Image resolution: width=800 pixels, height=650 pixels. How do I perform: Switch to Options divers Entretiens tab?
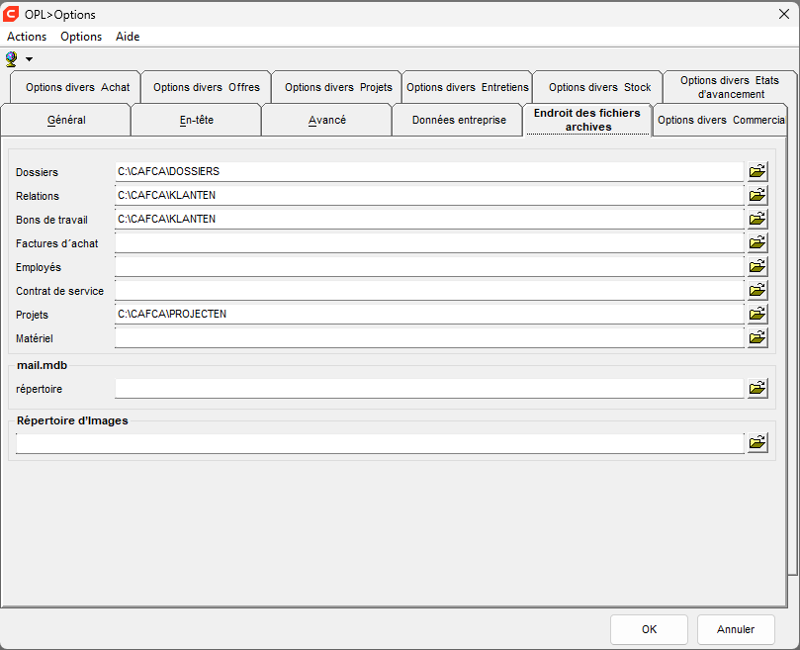coord(468,87)
